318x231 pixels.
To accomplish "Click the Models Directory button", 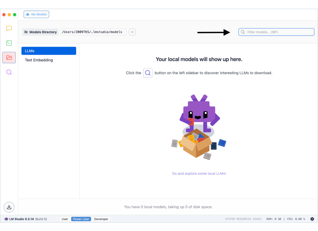I will (x=40, y=32).
